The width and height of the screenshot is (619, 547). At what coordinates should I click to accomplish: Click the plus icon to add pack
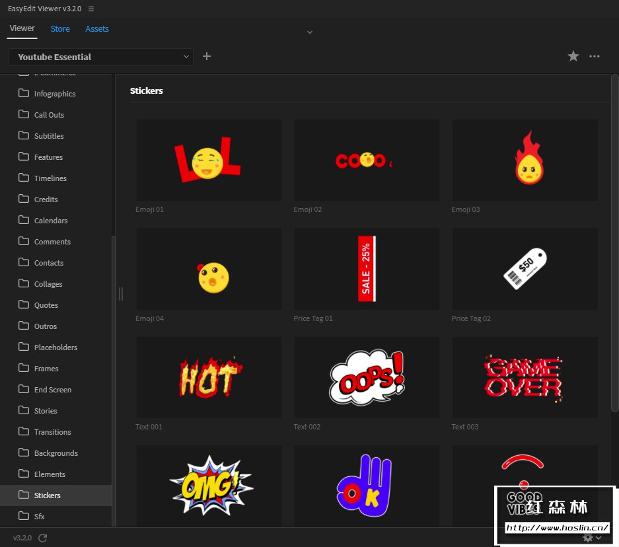(207, 56)
